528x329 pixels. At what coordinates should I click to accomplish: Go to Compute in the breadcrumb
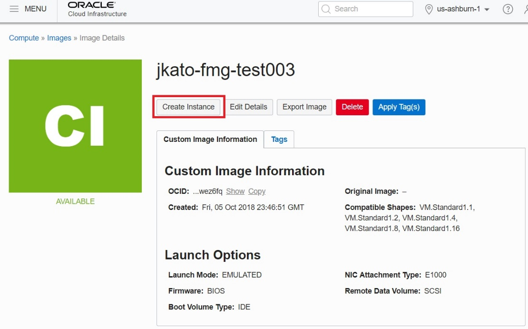[24, 38]
